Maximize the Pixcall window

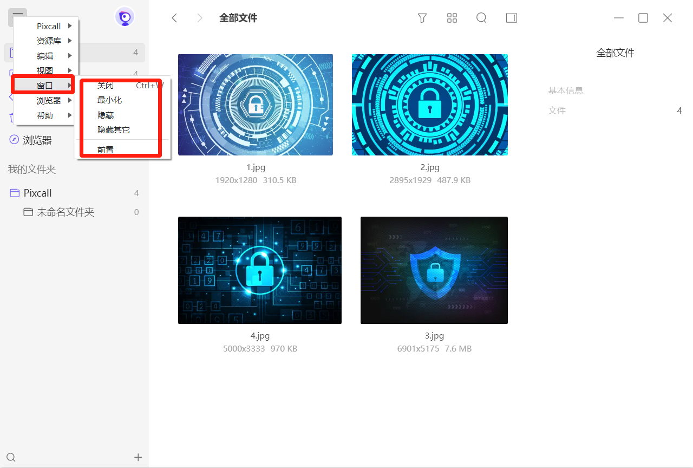643,18
